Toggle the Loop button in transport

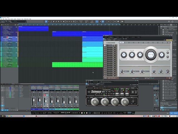(x=90, y=113)
